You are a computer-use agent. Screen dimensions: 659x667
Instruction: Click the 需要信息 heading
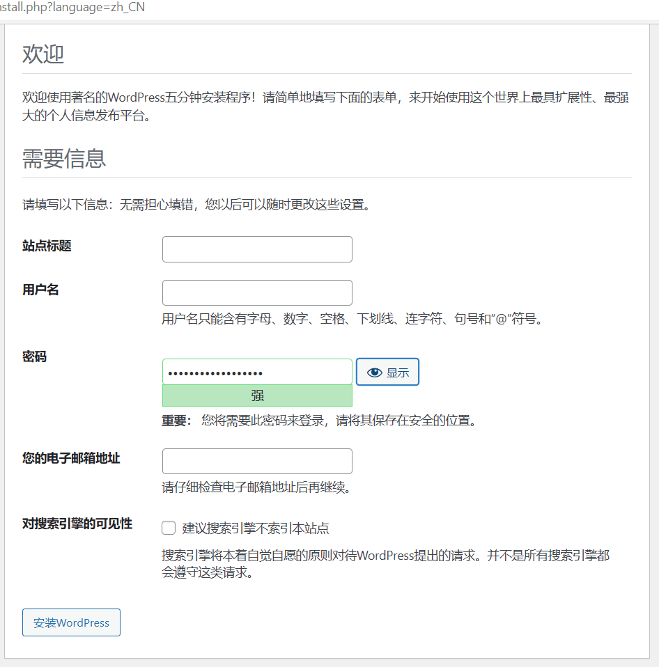tap(64, 159)
